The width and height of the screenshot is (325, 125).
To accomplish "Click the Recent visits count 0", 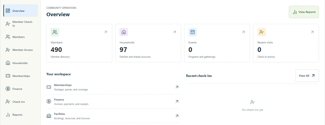I will [x=259, y=50].
